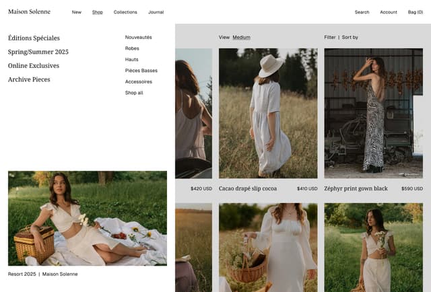Browse Archive Pieces

29,79
